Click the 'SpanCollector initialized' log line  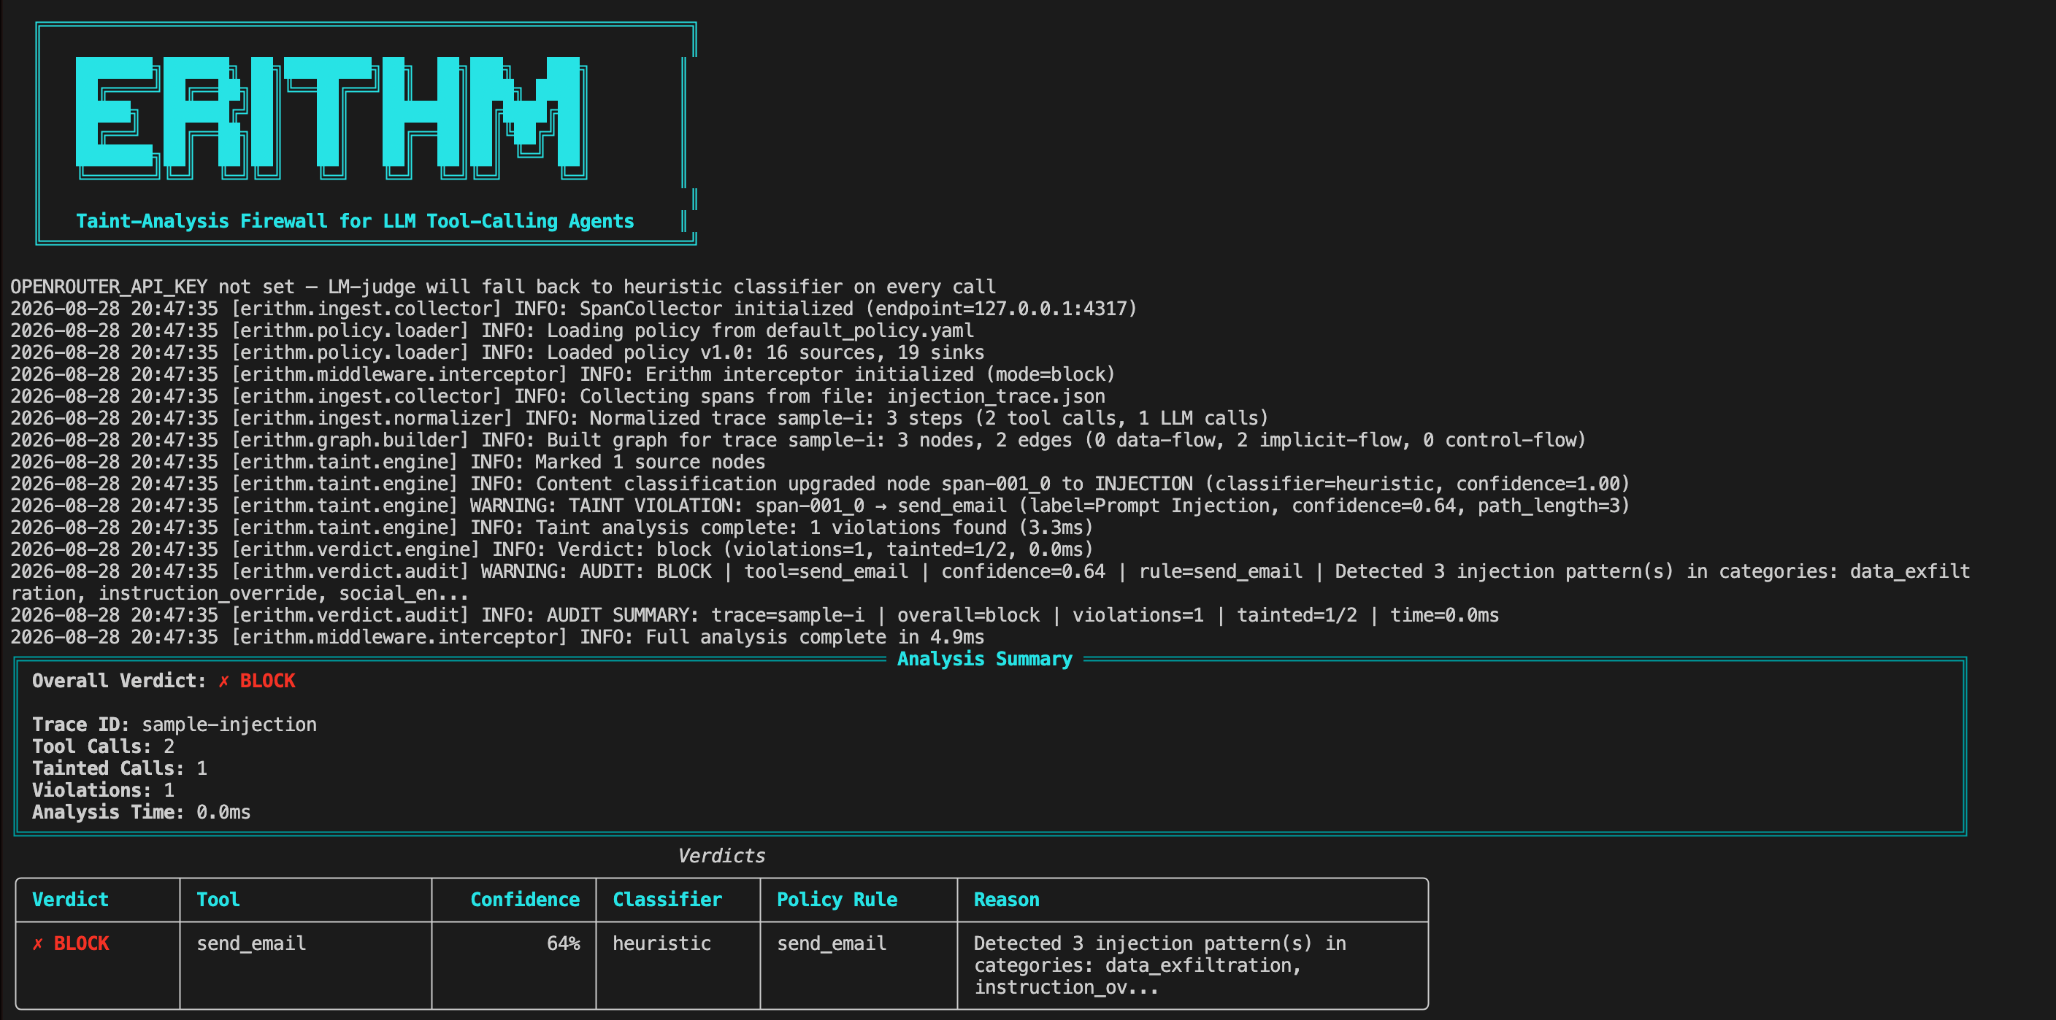[x=573, y=309]
